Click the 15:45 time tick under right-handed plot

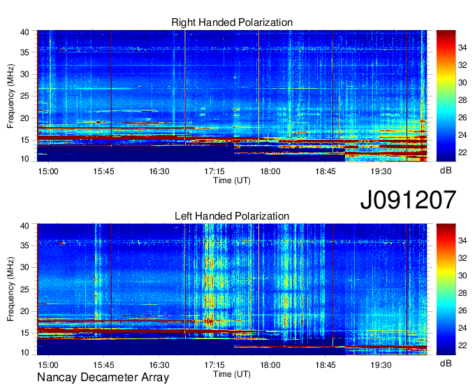tap(103, 171)
